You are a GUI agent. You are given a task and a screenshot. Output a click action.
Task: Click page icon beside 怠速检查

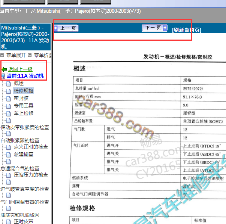pos(9,155)
